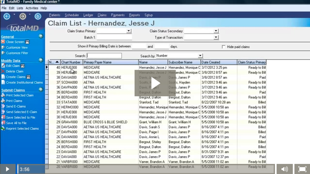Click the Close Screen link text
Image resolution: width=310 pixels, height=174 pixels.
(15, 42)
